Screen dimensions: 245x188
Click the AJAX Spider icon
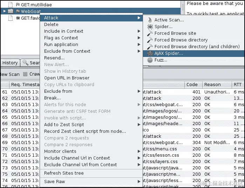pyautogui.click(x=150, y=53)
